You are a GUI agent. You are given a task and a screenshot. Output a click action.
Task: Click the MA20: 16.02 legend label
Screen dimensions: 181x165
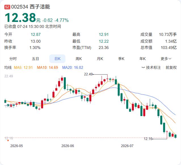(73, 67)
